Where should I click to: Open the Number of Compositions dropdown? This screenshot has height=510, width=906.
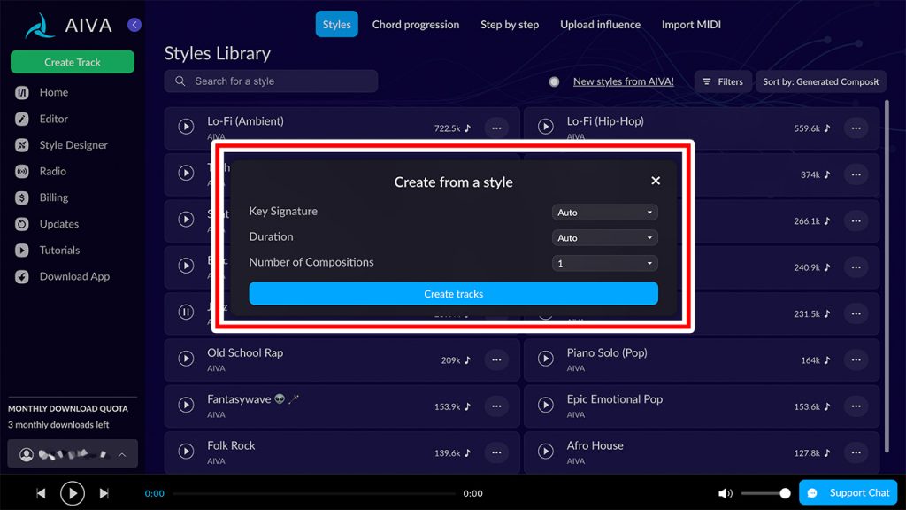(604, 263)
